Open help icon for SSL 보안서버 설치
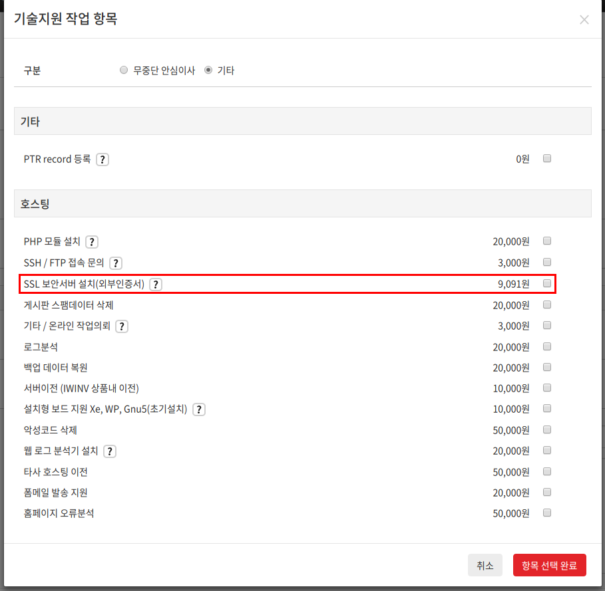This screenshot has width=605, height=591. (156, 285)
